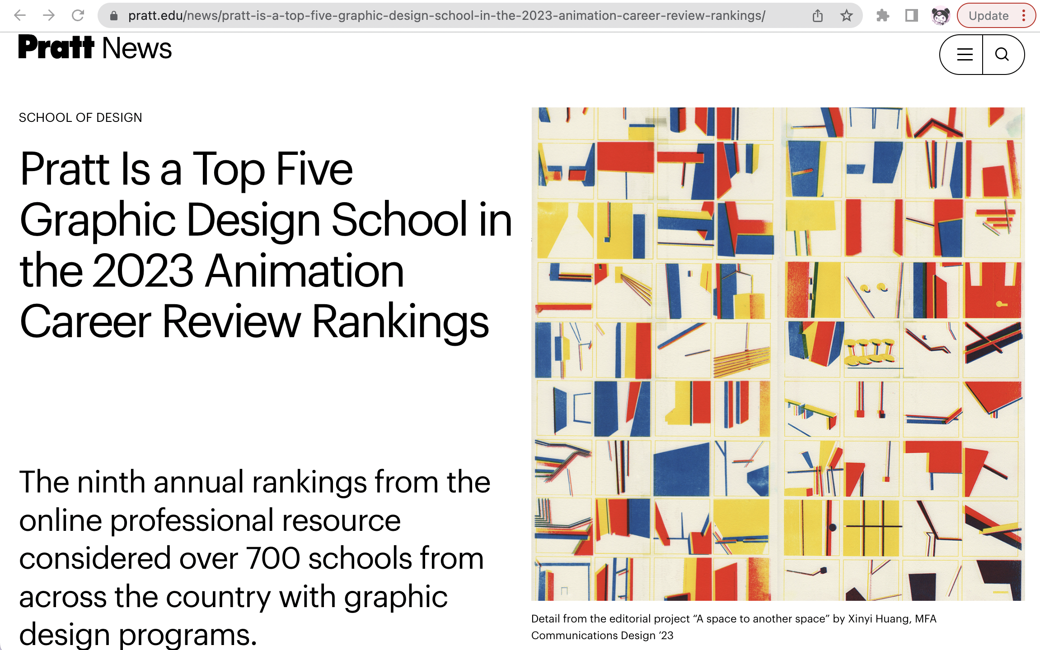
Task: Open Chrome three-dot menu
Action: [x=1024, y=16]
